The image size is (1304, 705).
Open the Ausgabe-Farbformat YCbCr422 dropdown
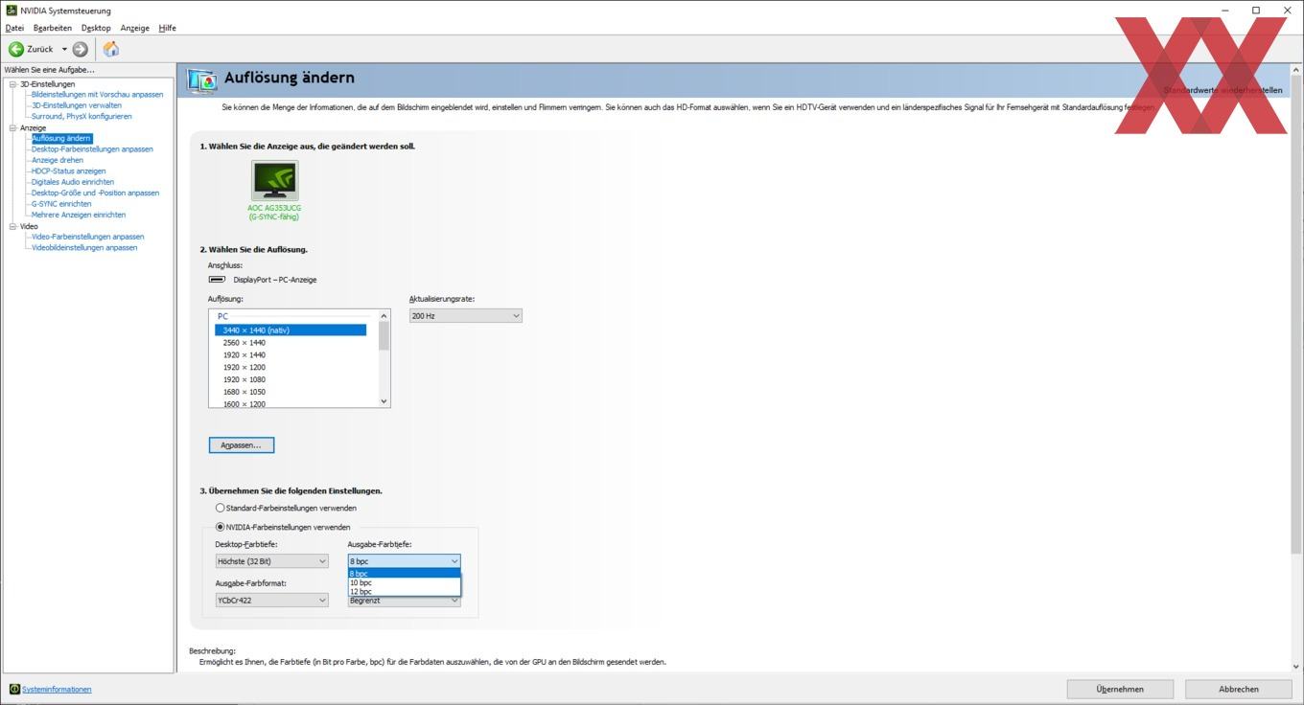pos(272,601)
